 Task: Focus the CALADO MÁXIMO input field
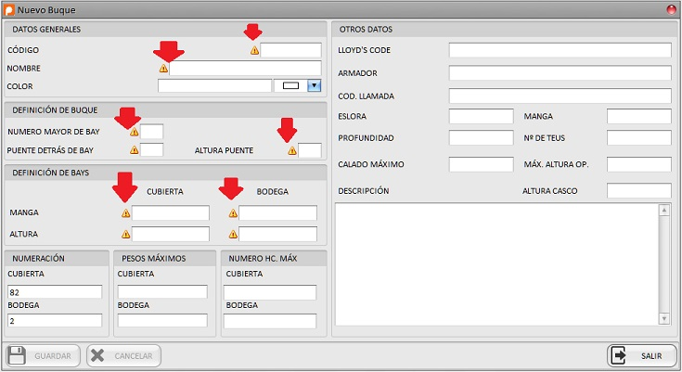tap(481, 164)
